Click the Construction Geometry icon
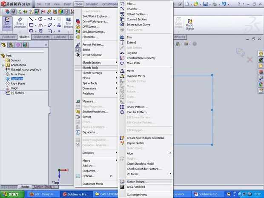This screenshot has width=264, height=198. (122, 58)
